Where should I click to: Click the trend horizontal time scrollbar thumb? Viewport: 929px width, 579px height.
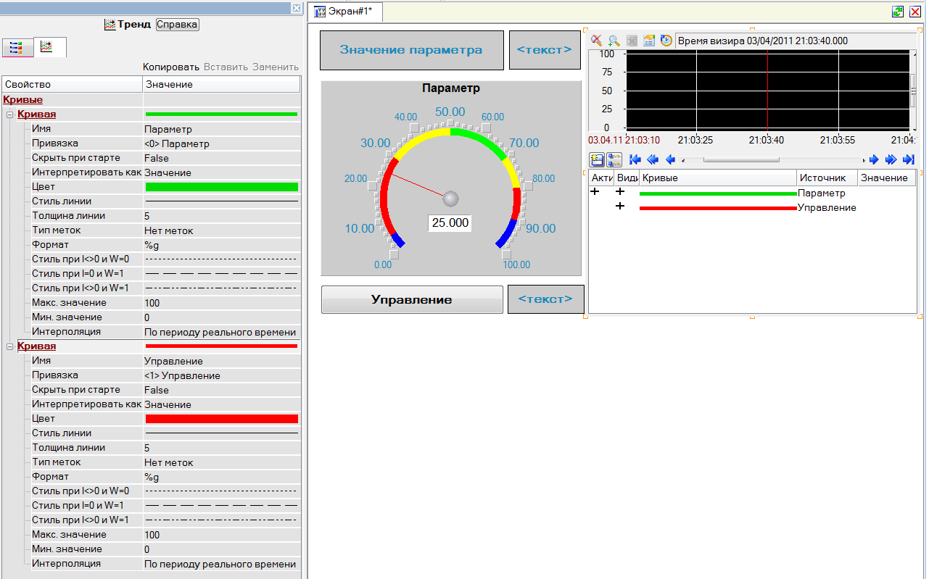click(740, 159)
